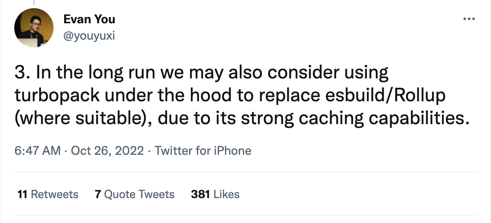This screenshot has height=223, width=491.
Task: Click Evan You's profile avatar photo
Action: (34, 27)
